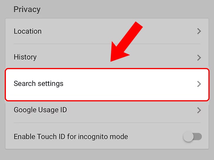Expand Search settings using its right chevron
The width and height of the screenshot is (214, 160).
(x=199, y=84)
